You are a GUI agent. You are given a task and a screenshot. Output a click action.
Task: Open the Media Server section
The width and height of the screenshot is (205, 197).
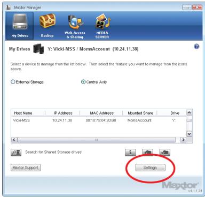coord(102,26)
